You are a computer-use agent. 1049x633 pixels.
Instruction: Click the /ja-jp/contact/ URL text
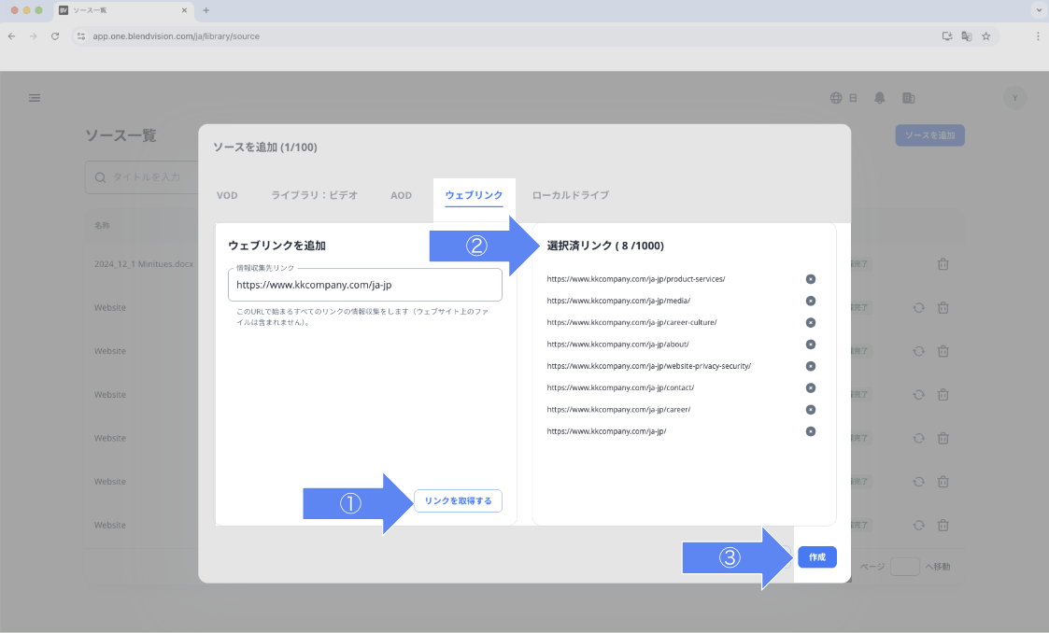click(x=620, y=387)
